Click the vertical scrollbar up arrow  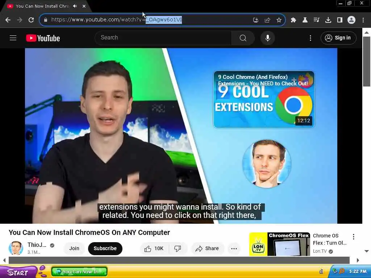point(367,32)
